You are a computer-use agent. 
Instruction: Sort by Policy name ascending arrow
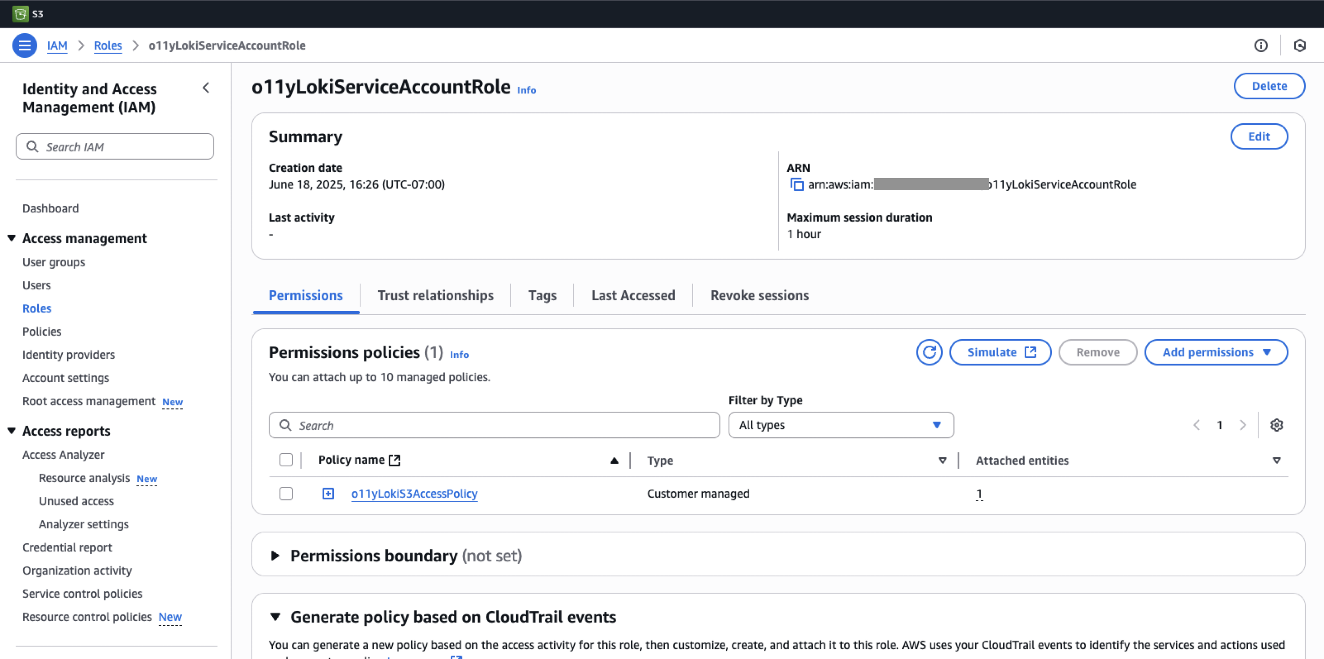(x=614, y=460)
